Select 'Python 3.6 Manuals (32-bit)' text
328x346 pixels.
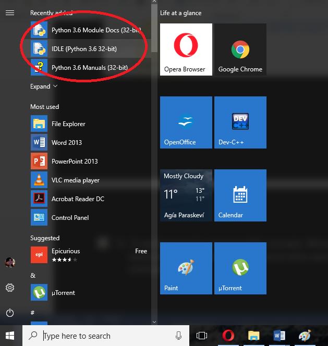[90, 68]
